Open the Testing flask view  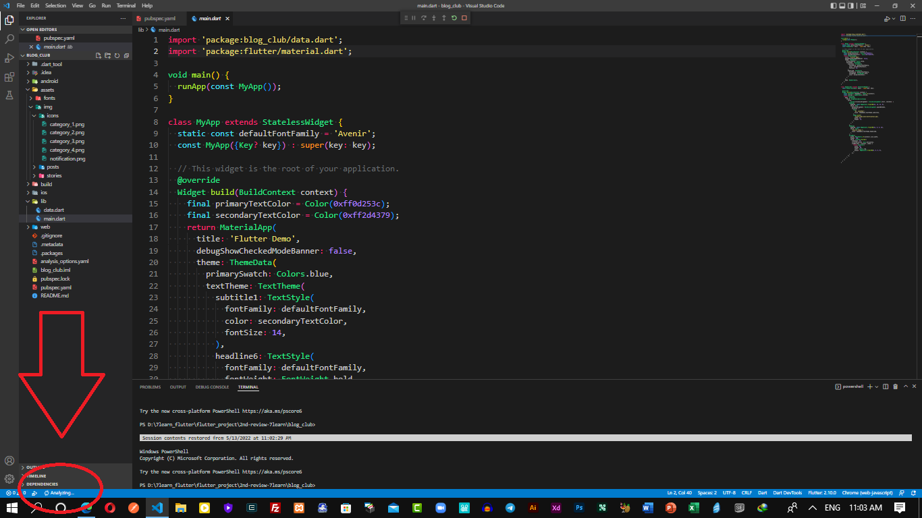(9, 96)
